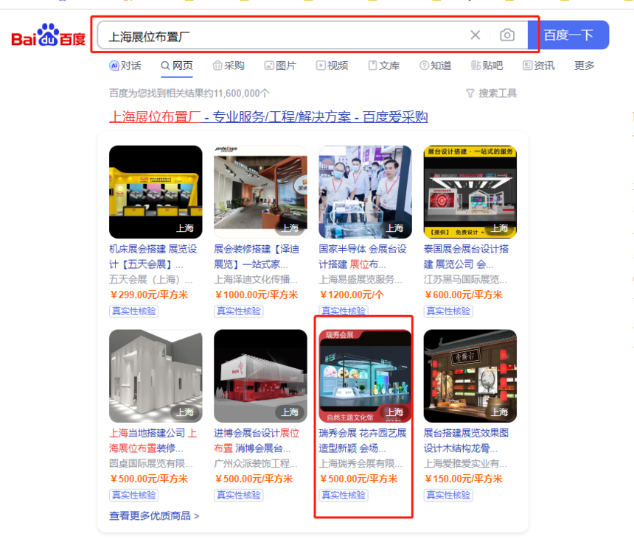
Task: Open 瑞秀会展 花卉园艺展 listing title
Action: coord(363,440)
